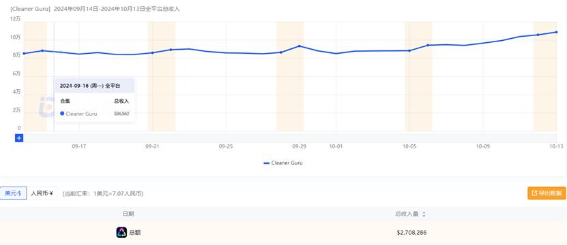Click the 总额 row label
567x245 pixels.
point(134,233)
